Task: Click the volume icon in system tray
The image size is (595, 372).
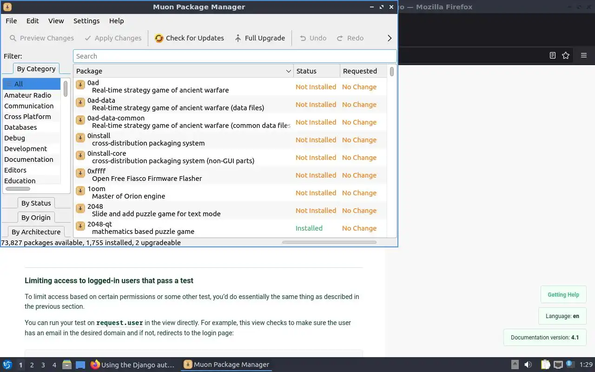Action: coord(528,365)
